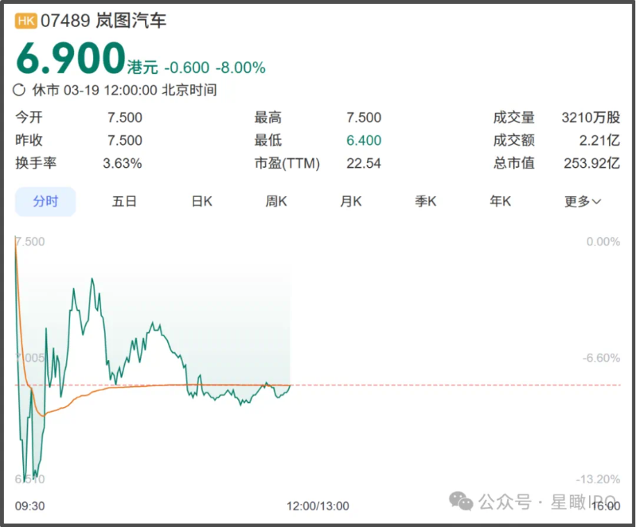636x527 pixels.
Task: Click the green 6.400 lowest price value
Action: click(x=363, y=141)
